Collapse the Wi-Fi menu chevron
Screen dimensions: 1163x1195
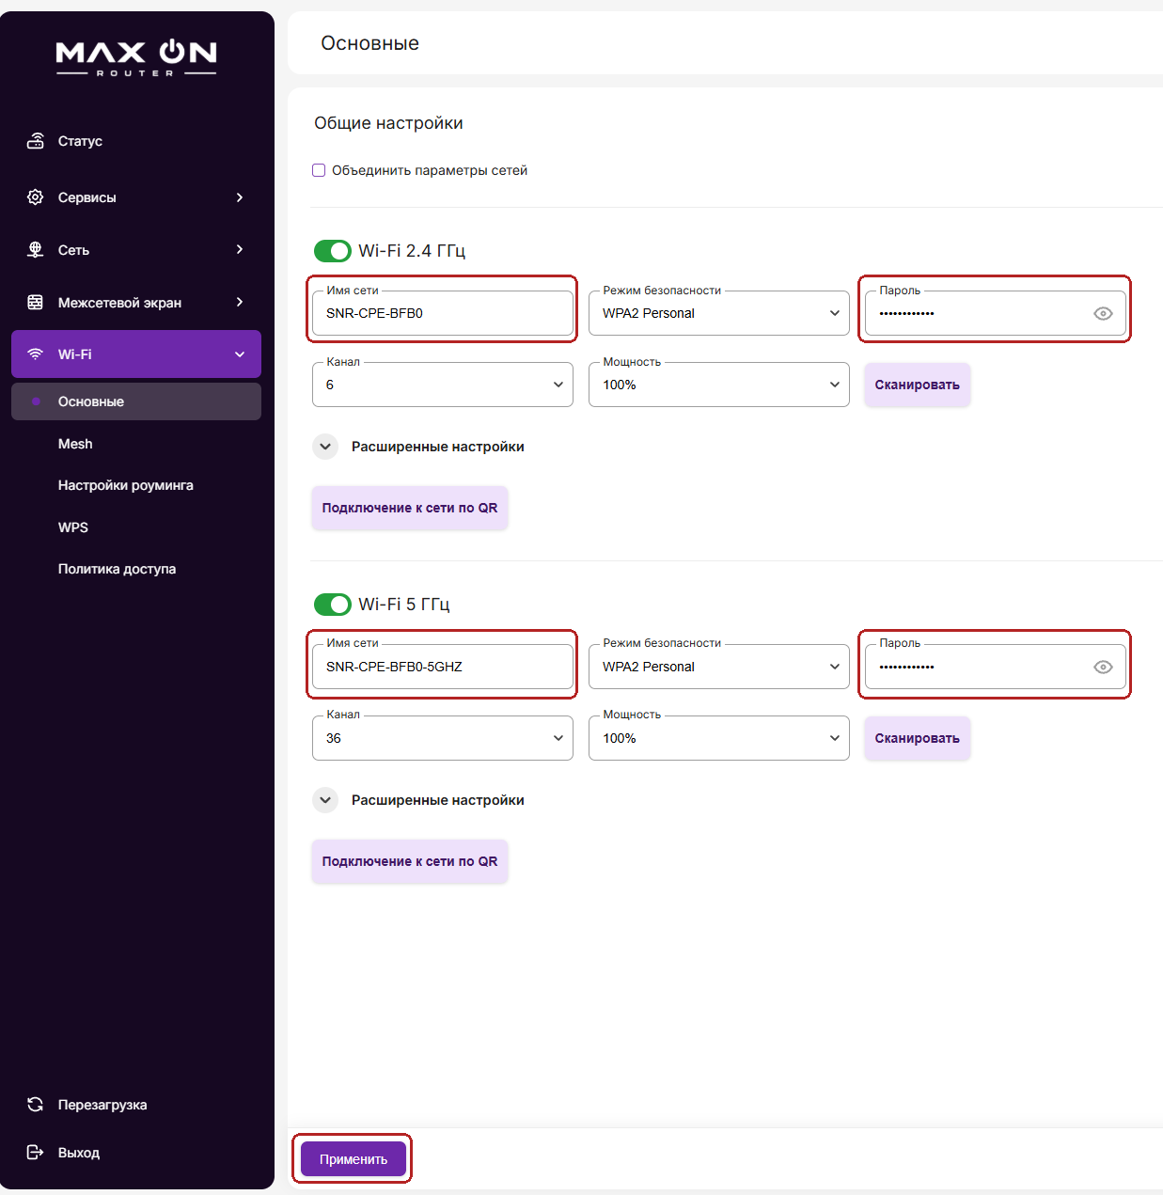coord(240,354)
